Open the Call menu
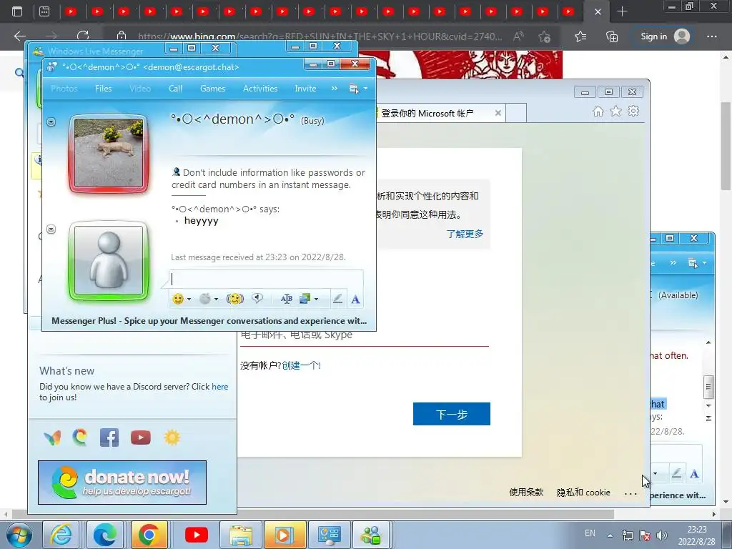Viewport: 732px width, 549px height. pos(176,88)
